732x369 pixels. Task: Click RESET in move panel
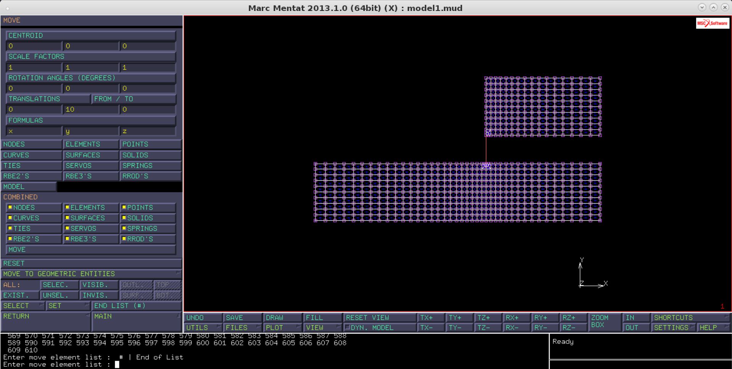pyautogui.click(x=91, y=263)
